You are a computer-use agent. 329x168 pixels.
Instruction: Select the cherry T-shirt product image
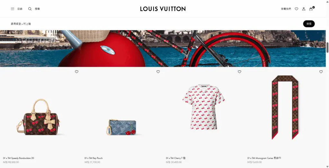pyautogui.click(x=203, y=107)
